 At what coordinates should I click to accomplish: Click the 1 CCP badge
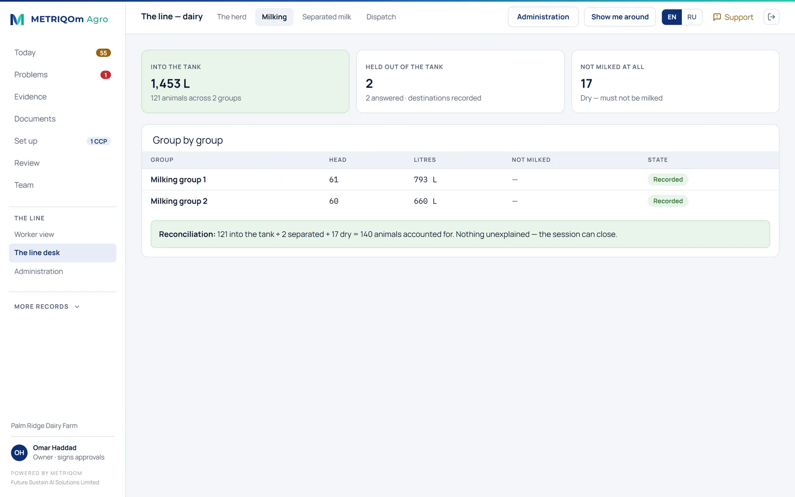[x=99, y=141]
